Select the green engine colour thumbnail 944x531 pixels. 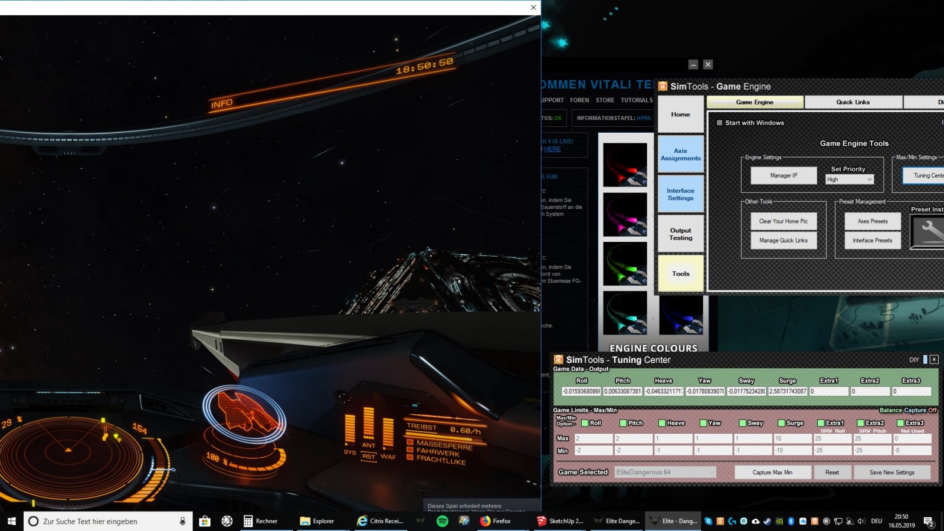[625, 264]
